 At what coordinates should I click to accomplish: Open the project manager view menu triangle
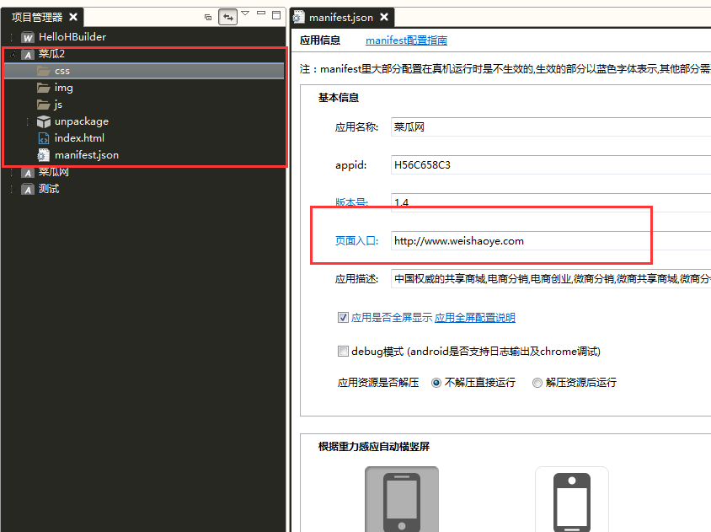pos(245,13)
